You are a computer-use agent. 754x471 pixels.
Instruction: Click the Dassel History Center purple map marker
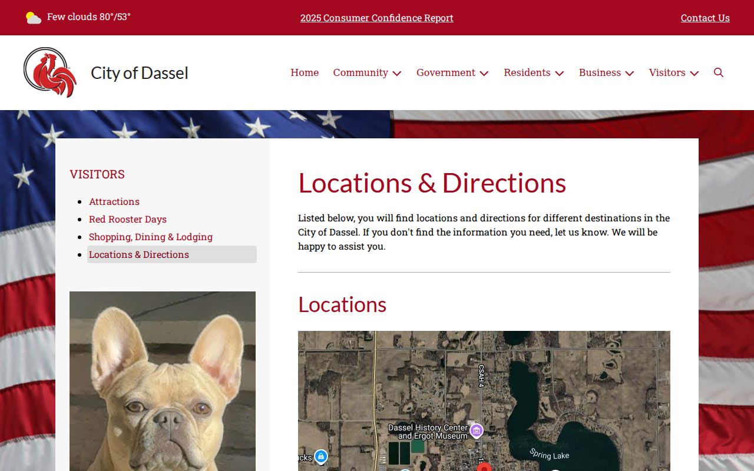pyautogui.click(x=477, y=430)
